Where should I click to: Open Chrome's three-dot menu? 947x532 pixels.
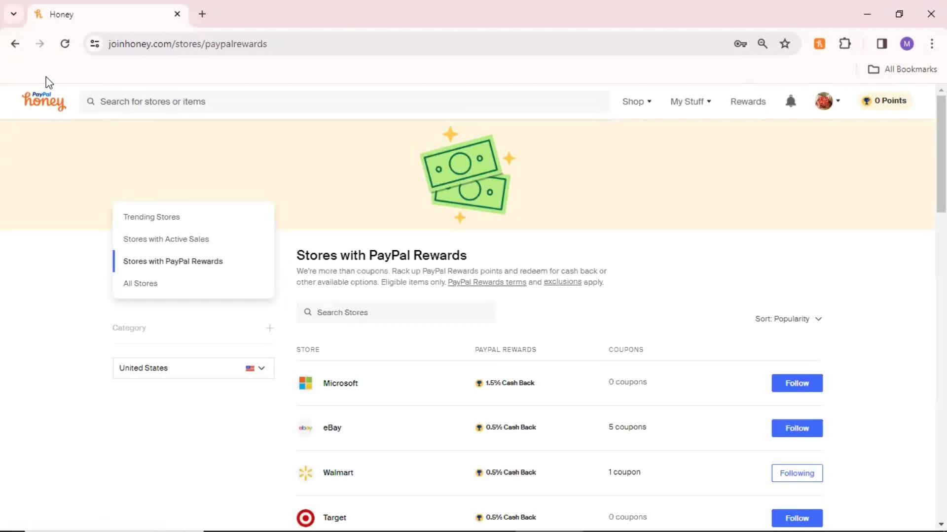[x=932, y=43]
